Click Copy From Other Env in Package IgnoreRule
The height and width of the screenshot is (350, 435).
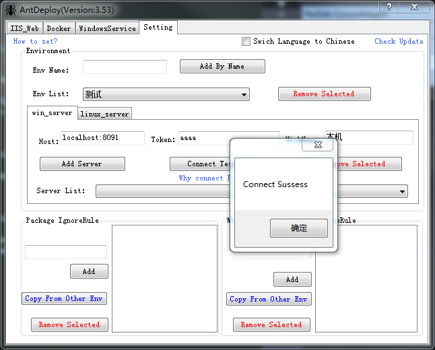point(64,298)
